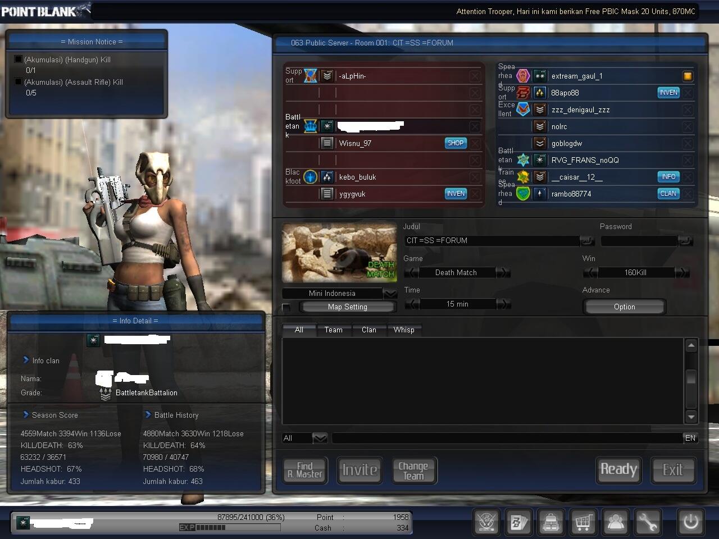Increase Win kill target right arrow
Viewport: 719px width, 539px height.
tap(681, 272)
